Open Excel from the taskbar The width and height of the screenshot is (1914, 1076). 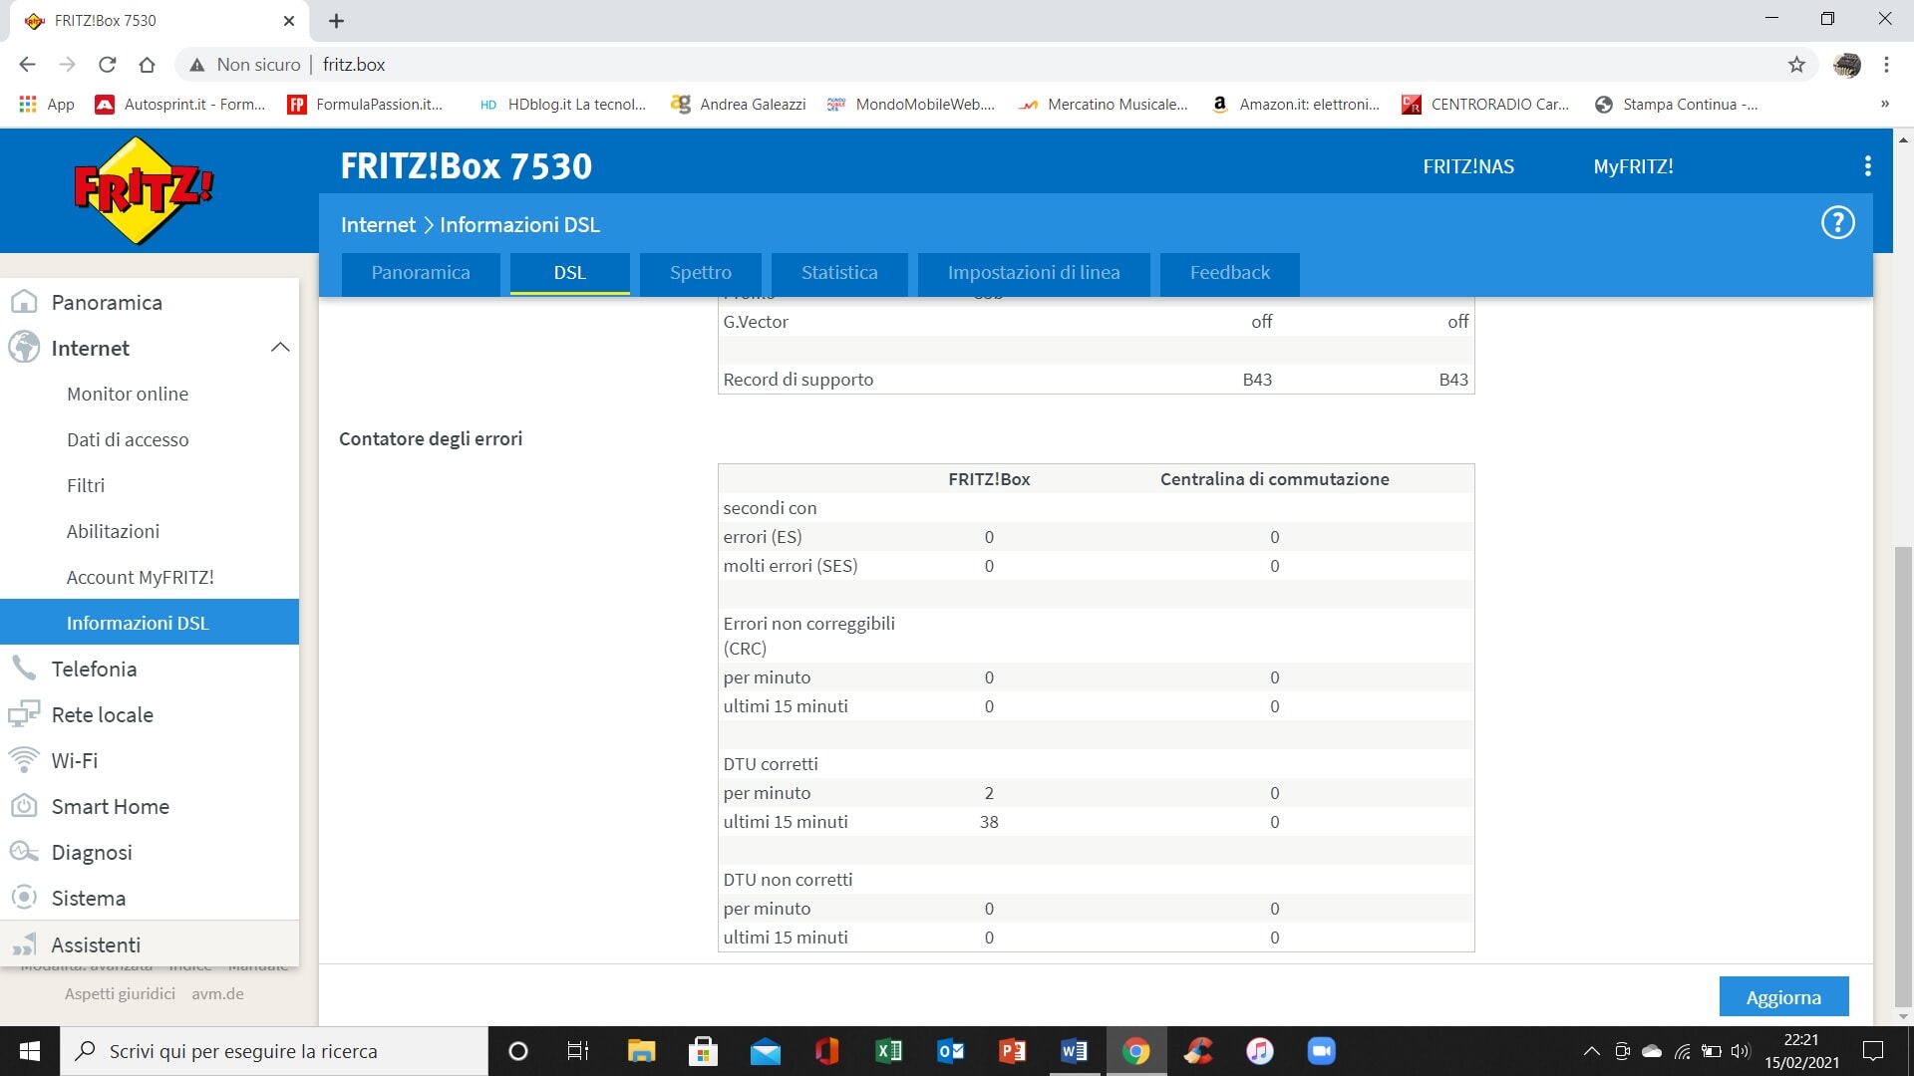888,1051
